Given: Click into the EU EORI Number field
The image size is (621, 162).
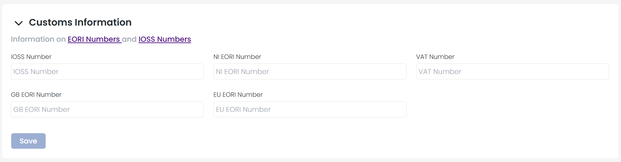Looking at the screenshot, I should 309,109.
